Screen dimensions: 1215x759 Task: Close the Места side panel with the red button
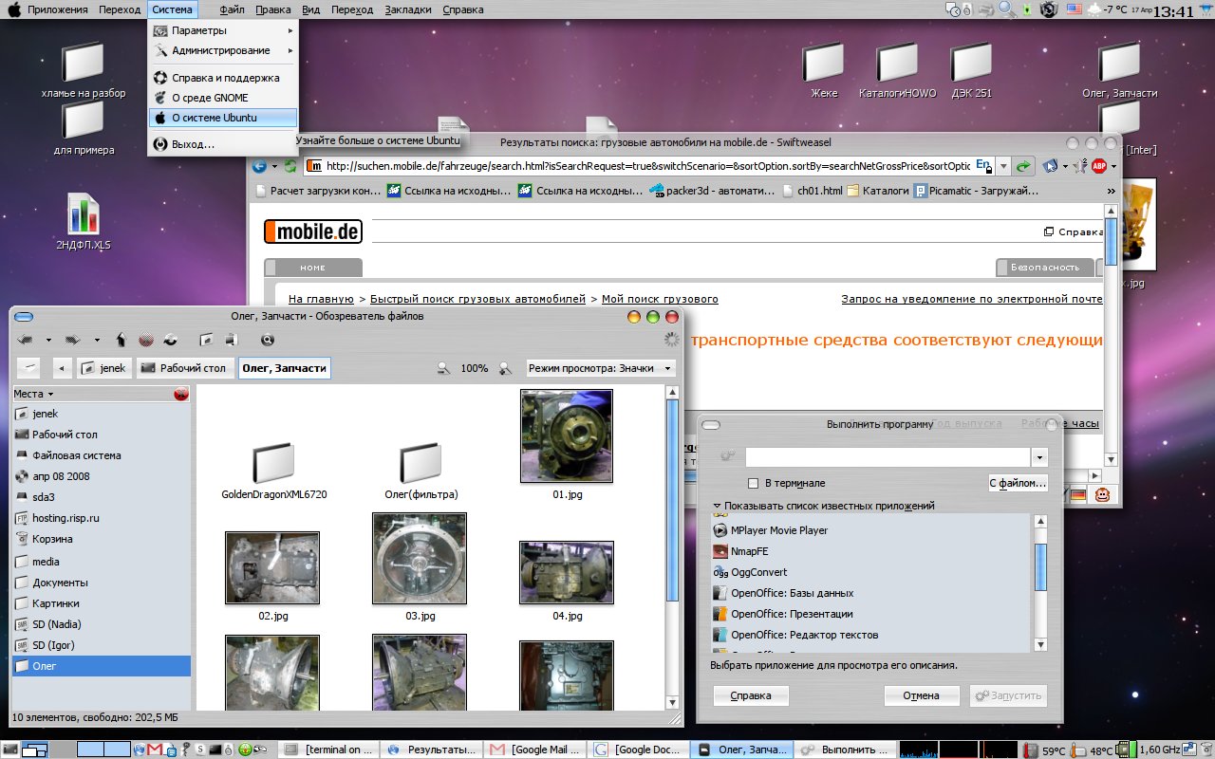pyautogui.click(x=181, y=394)
